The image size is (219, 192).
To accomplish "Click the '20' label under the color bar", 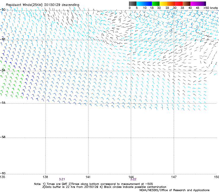I will (x=159, y=8).
